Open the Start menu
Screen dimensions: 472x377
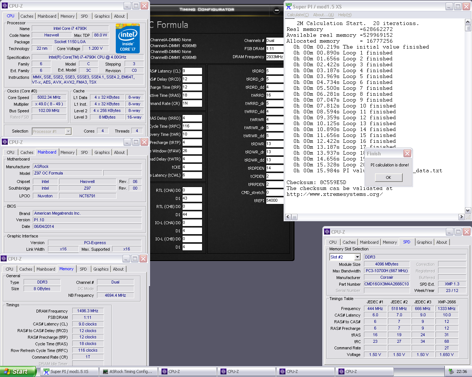click(18, 371)
